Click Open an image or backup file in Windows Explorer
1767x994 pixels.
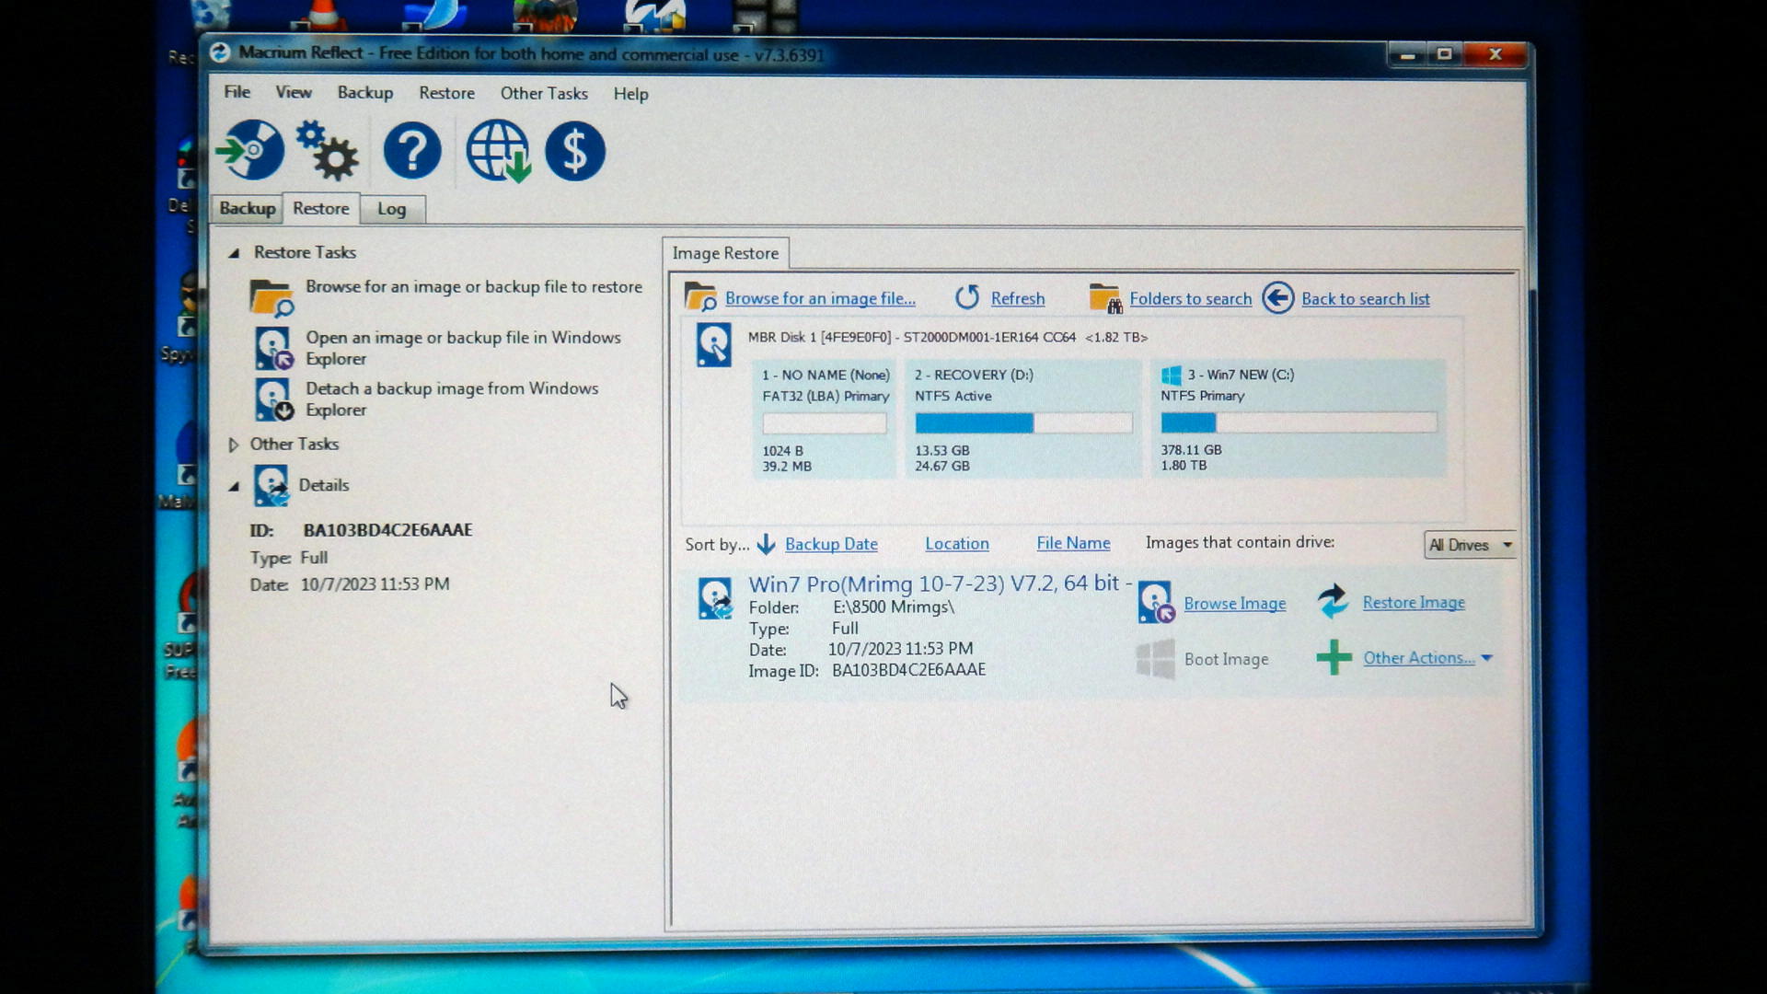pyautogui.click(x=463, y=348)
